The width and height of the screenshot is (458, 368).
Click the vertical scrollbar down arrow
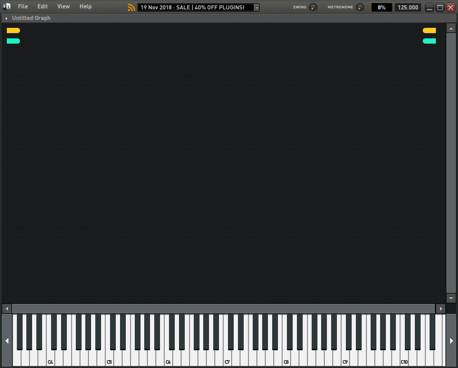pos(451,298)
